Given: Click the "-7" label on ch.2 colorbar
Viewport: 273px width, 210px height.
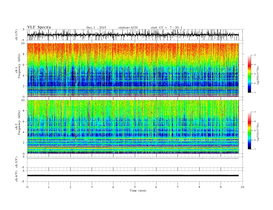Looking at the screenshot, I should click(254, 149).
